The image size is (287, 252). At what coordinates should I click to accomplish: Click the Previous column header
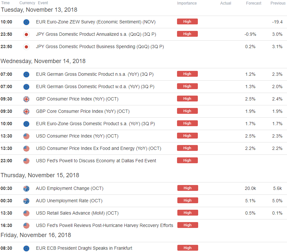(x=278, y=3)
